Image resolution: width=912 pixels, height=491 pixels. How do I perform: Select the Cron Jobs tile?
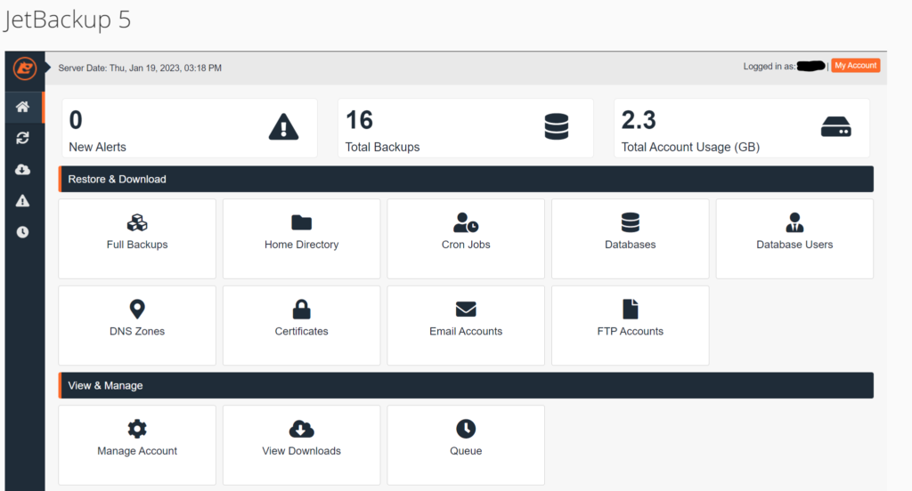coord(466,237)
